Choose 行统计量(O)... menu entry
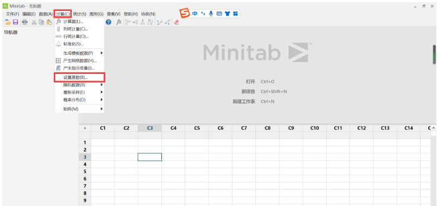This screenshot has width=438, height=206. (79, 36)
